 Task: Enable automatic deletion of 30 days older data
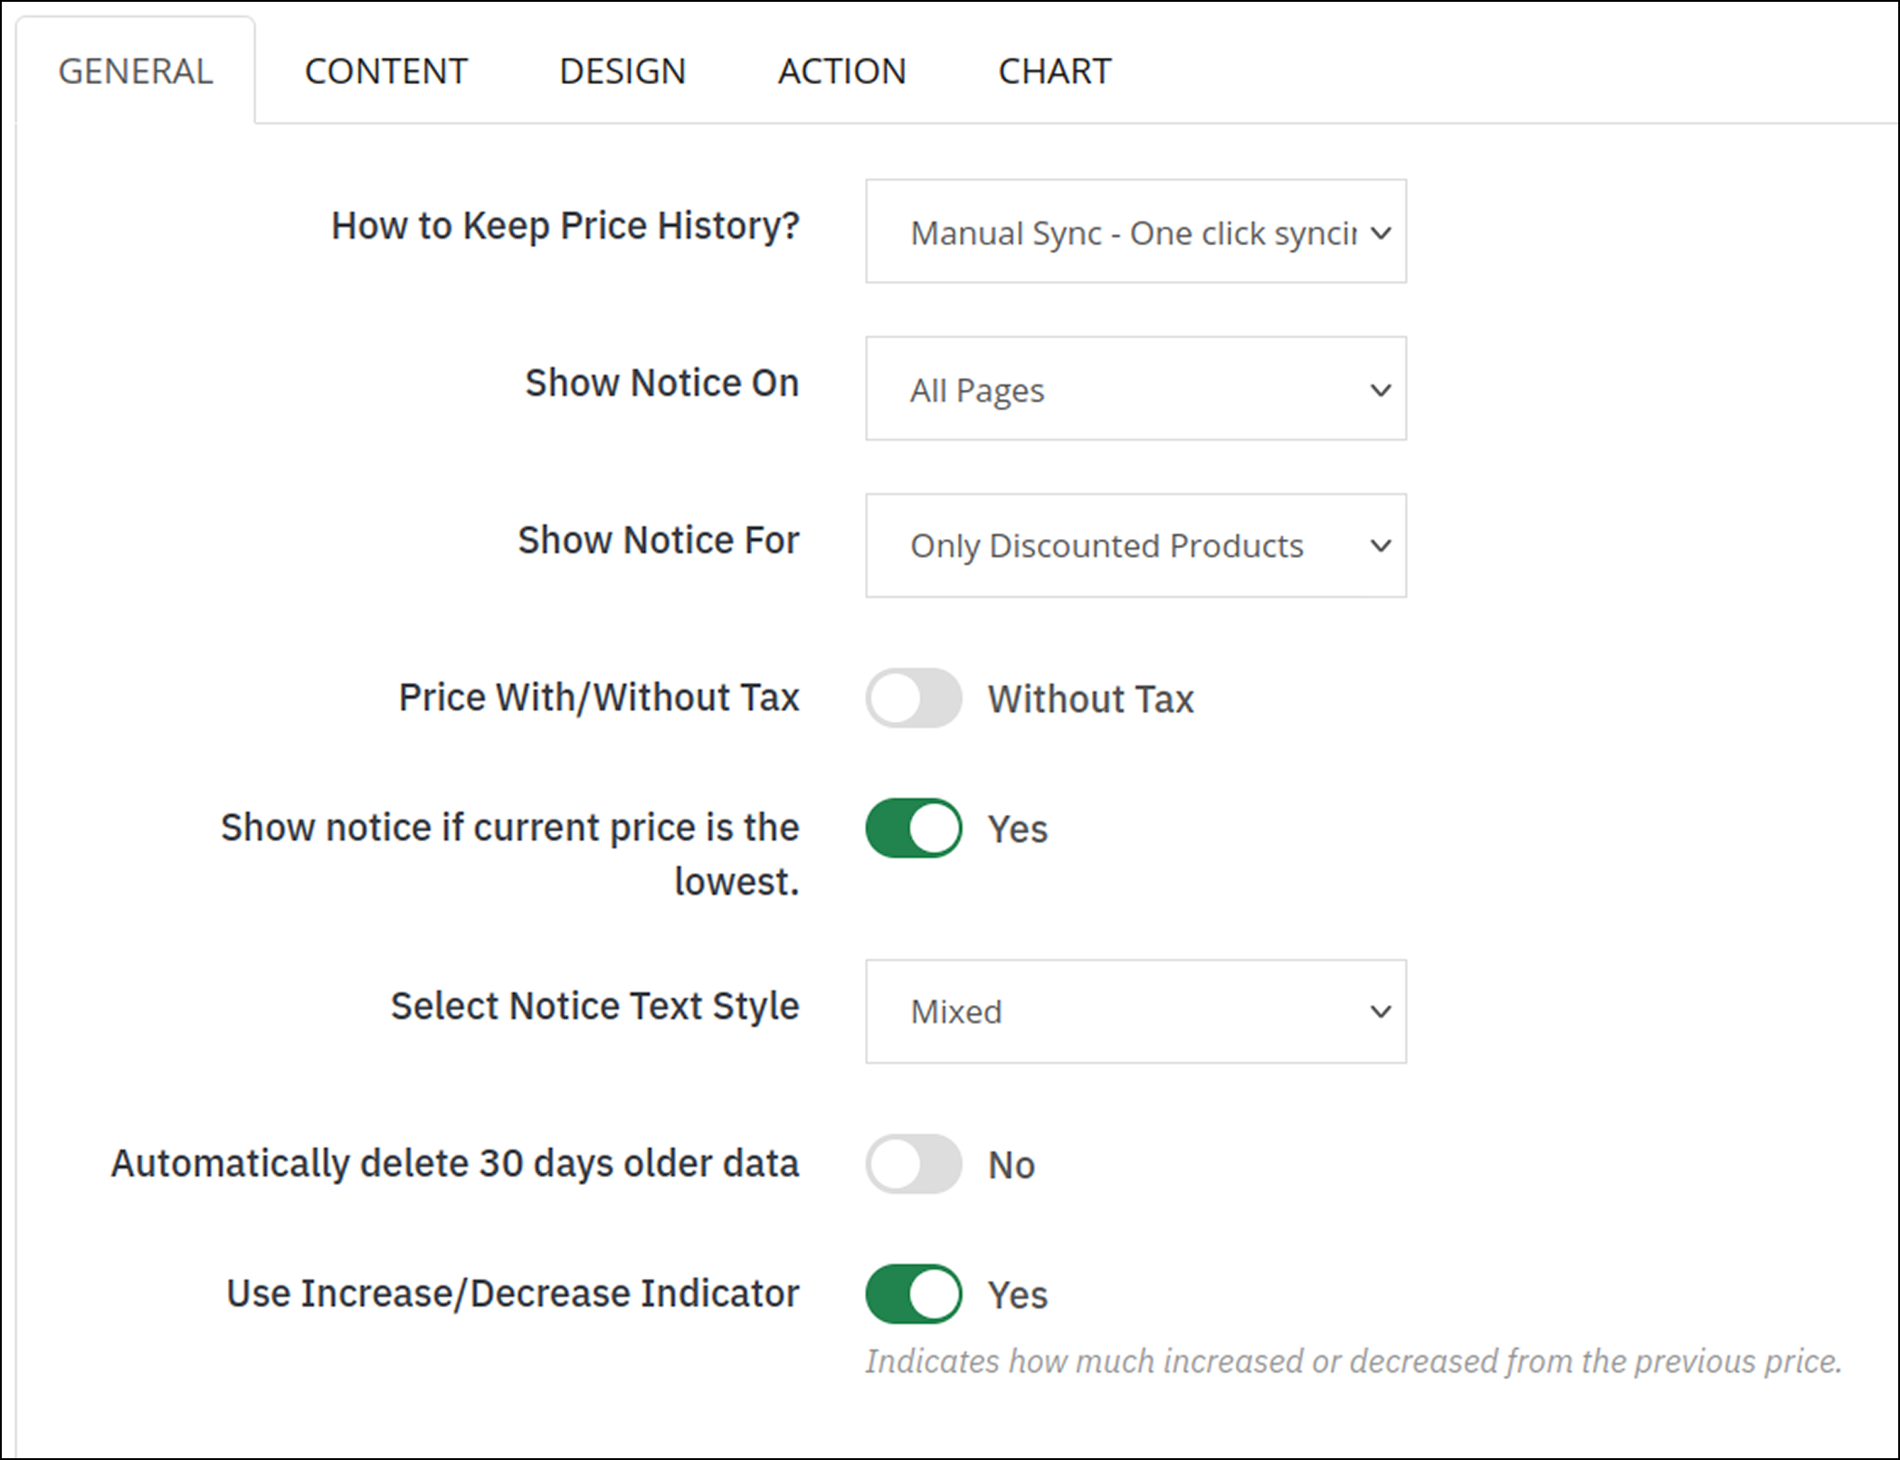click(914, 1164)
